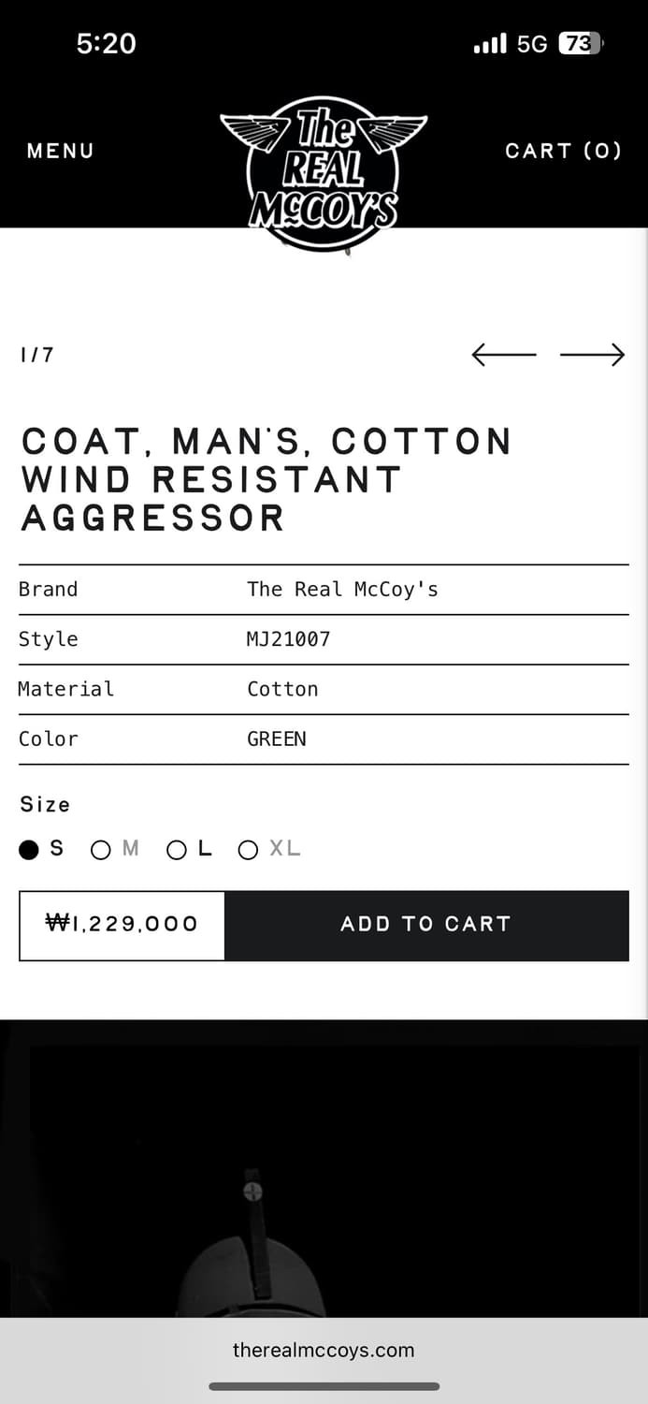Pick size L radio button
The width and height of the screenshot is (648, 1404).
point(177,850)
